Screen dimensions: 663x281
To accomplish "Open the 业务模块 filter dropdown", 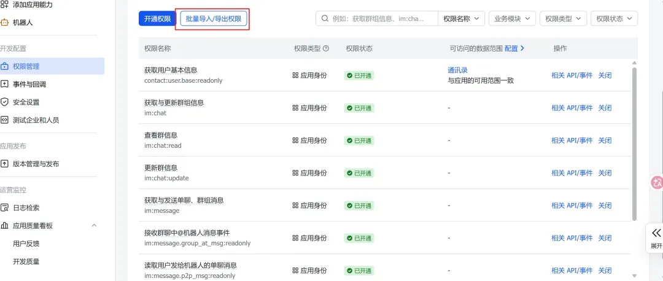I will pos(512,18).
